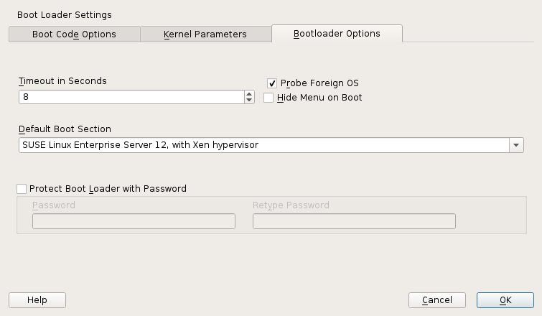
Task: Click the 'Timeout in Seconds' label
Action: coord(62,81)
